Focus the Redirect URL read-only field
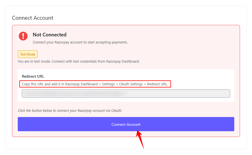Screen dimensions: 252x155 pos(126,93)
